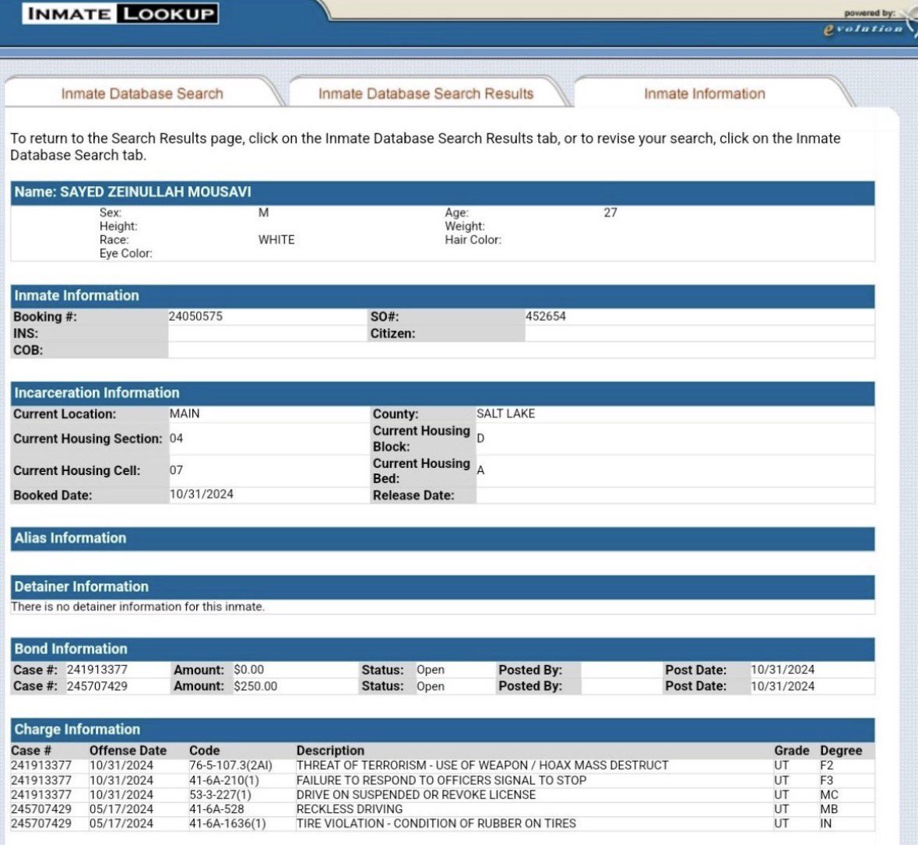Click the degree F2 in the charges table
This screenshot has height=845, width=918.
point(827,766)
